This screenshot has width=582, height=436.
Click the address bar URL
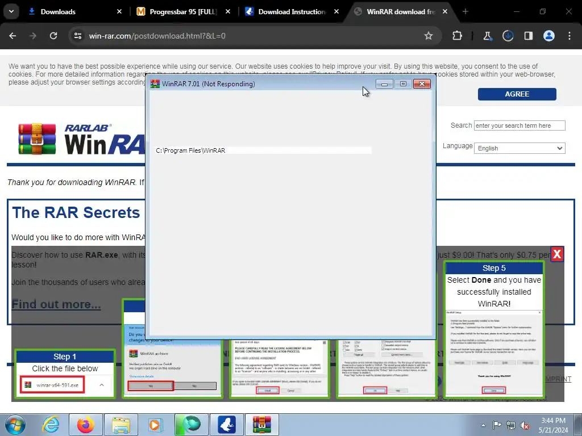tap(157, 36)
